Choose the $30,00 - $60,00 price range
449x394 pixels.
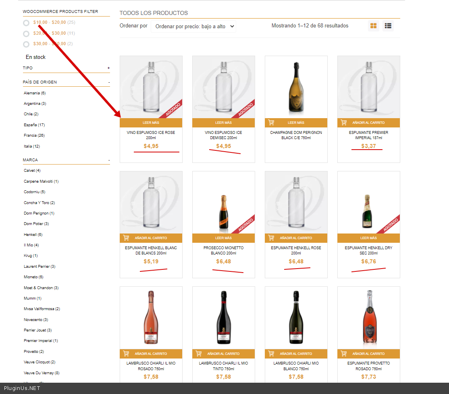pos(26,44)
